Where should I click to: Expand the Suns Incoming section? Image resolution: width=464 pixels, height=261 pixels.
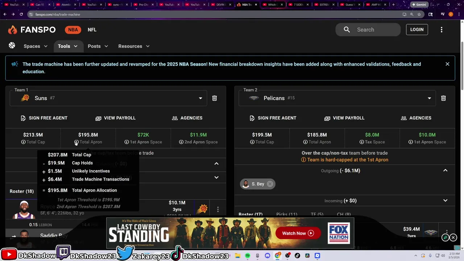pos(216,177)
